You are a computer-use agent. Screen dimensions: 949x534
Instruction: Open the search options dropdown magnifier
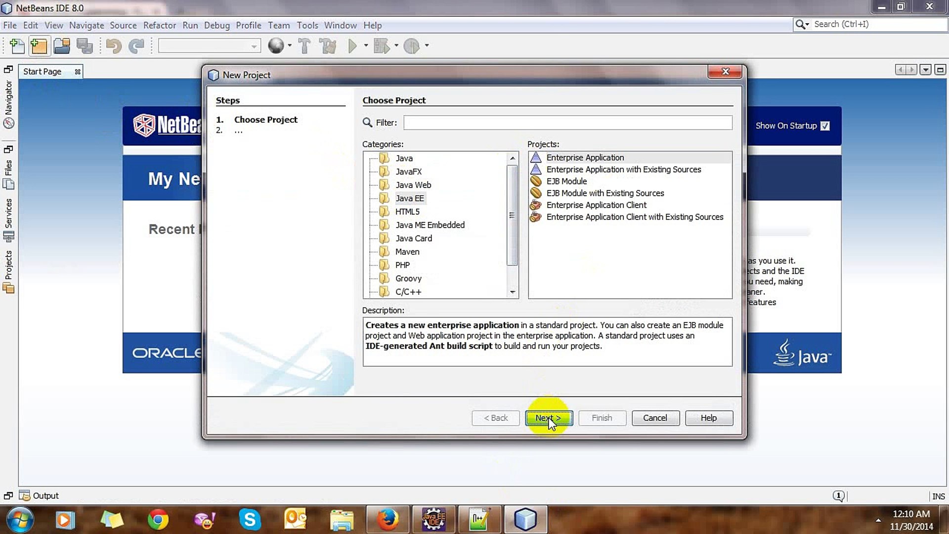tap(802, 24)
